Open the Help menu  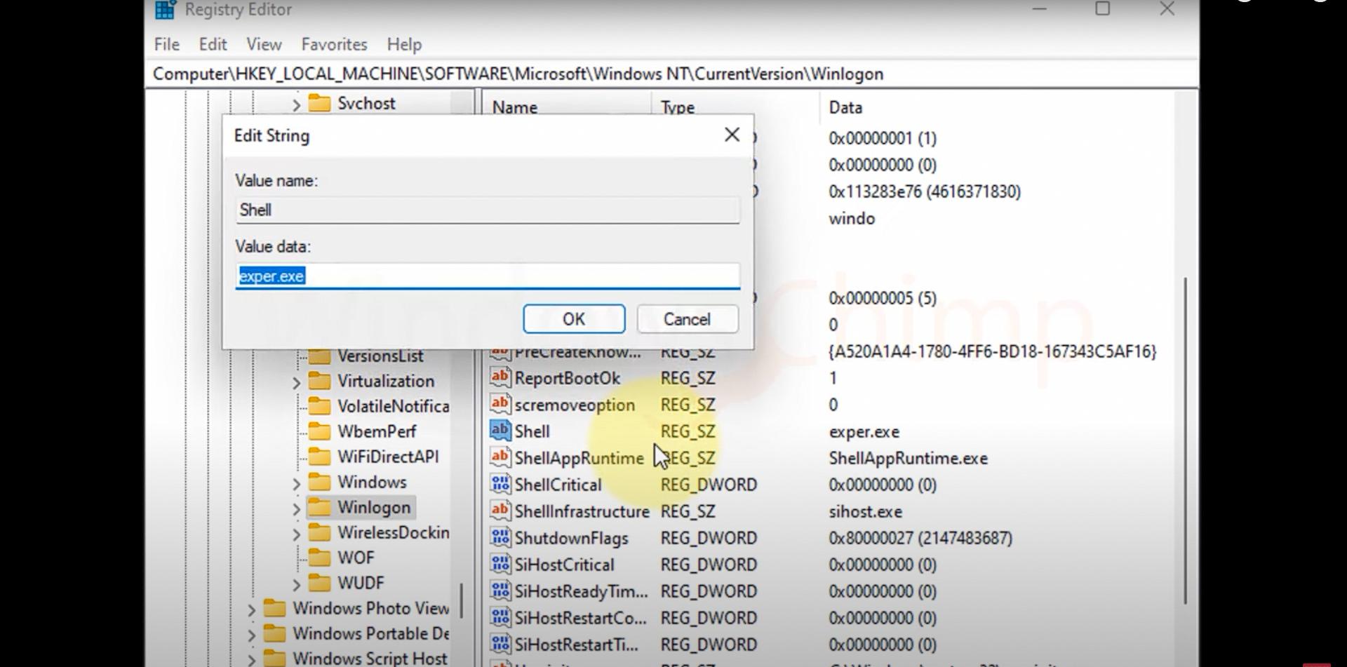(x=404, y=44)
